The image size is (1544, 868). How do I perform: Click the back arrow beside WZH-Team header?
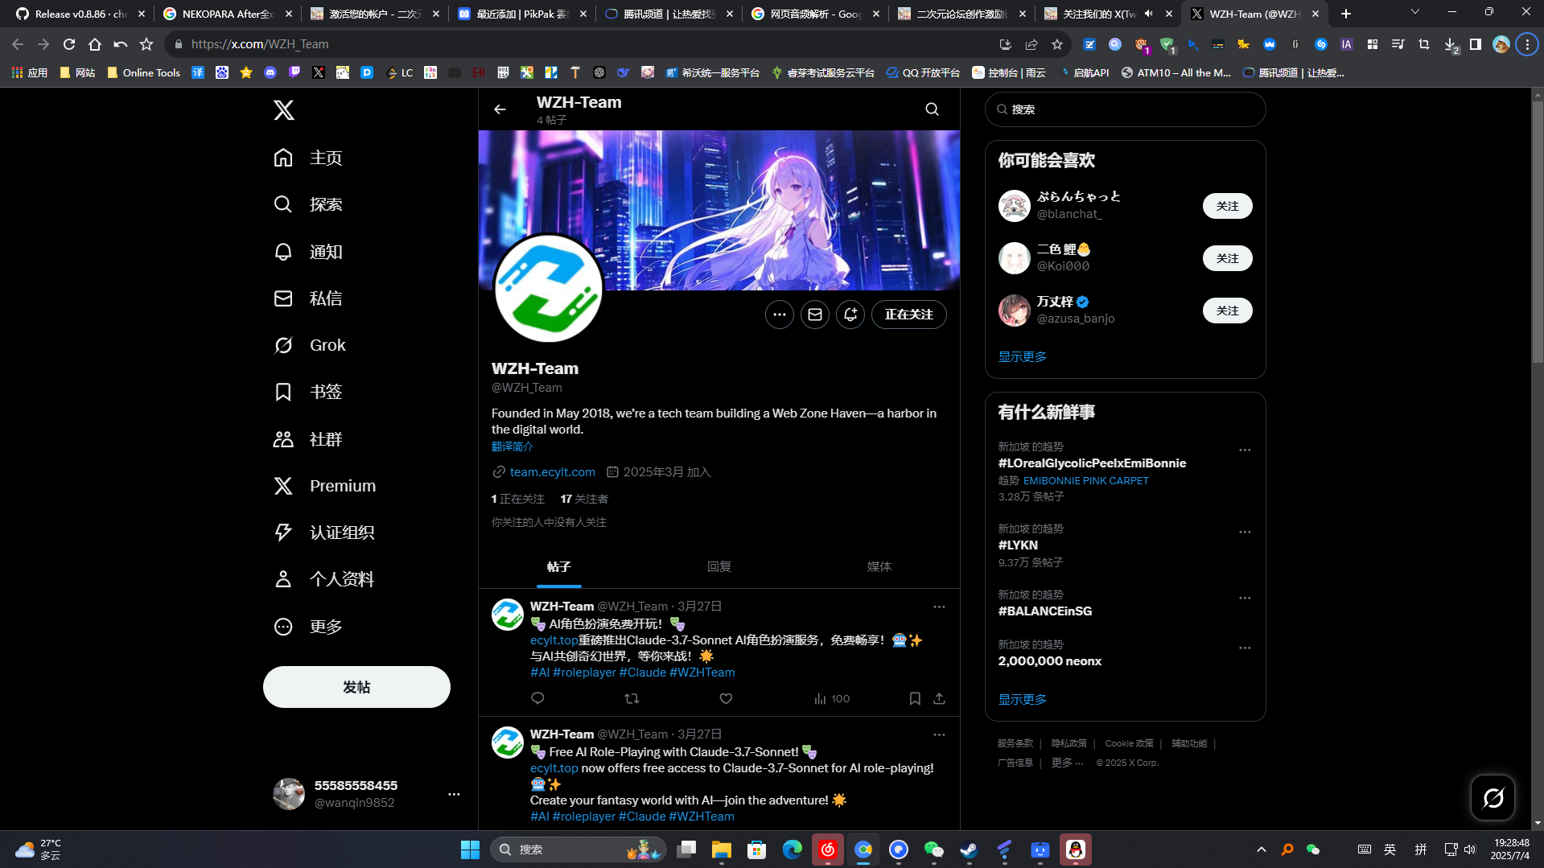pyautogui.click(x=500, y=109)
